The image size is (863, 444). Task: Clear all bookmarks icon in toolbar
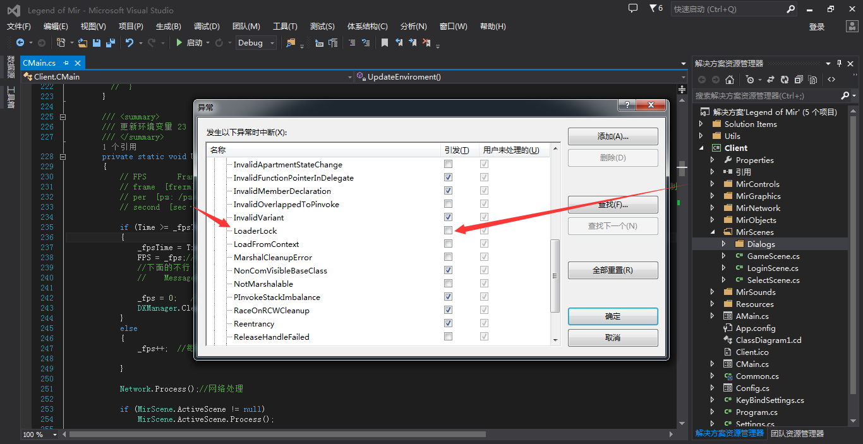pos(426,43)
